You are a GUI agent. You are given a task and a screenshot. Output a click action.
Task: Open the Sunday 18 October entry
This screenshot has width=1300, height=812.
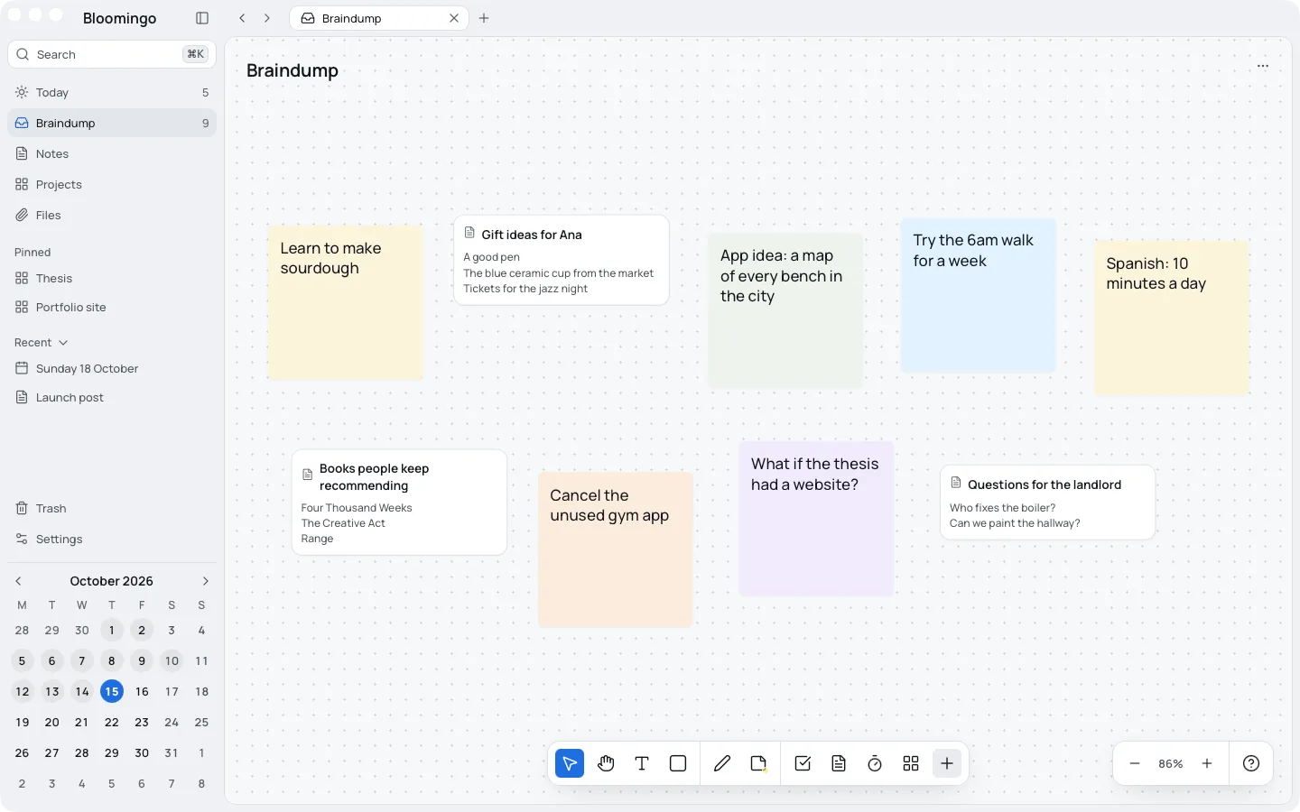tap(112, 369)
